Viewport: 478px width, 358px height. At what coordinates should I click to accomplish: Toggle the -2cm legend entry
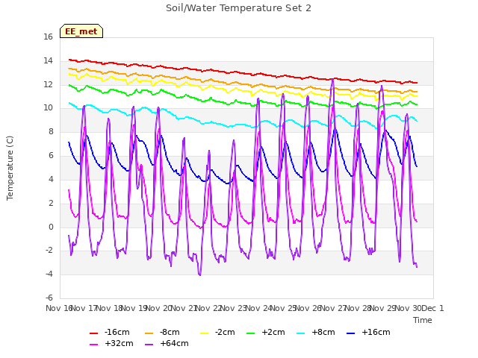coord(217,332)
